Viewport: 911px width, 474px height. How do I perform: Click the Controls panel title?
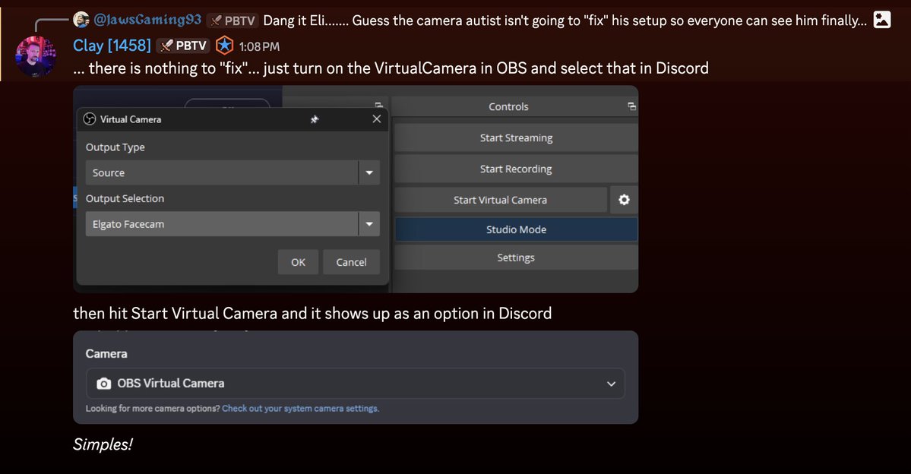pos(508,106)
